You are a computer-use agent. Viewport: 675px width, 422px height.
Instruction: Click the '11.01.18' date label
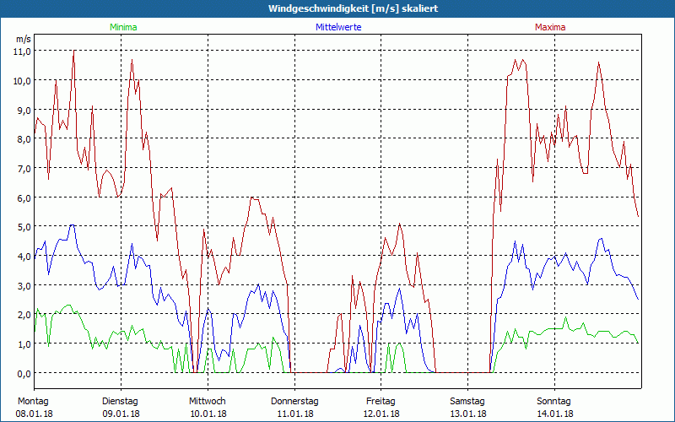point(294,414)
